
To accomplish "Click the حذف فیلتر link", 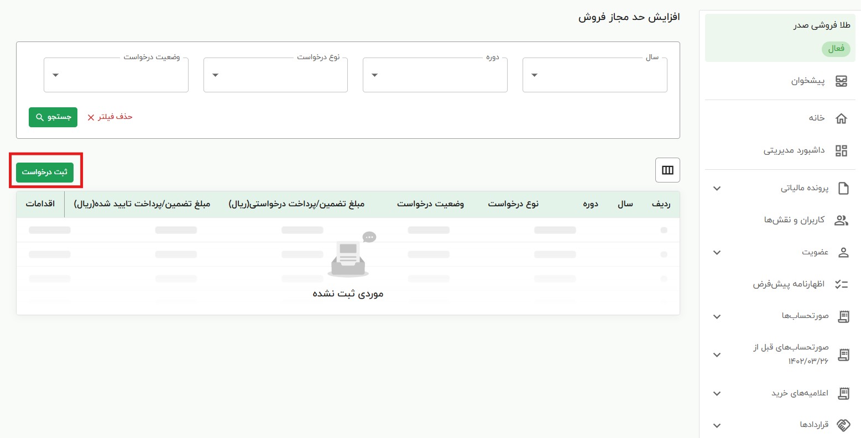I will (x=109, y=117).
